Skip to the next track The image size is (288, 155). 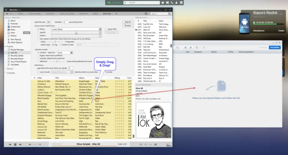20,145
